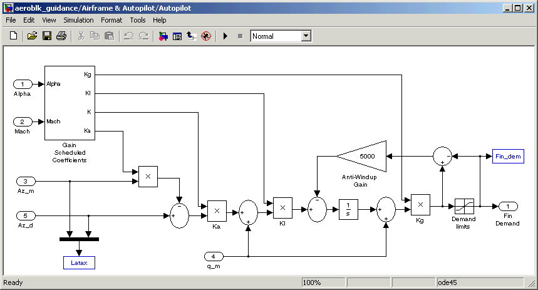The image size is (538, 290).
Task: Select the q_m input port 4
Action: coord(214,256)
